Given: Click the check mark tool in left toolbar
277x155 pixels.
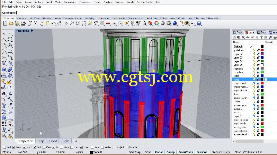Looking at the screenshot, I should coord(10,130).
